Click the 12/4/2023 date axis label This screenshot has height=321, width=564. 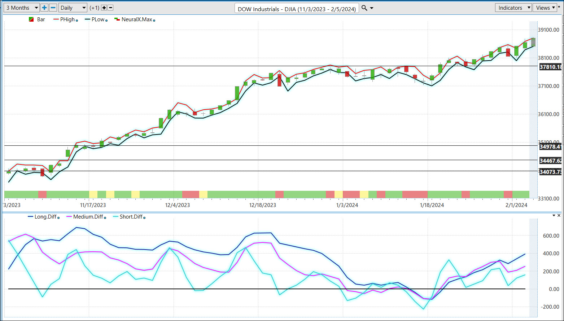178,205
